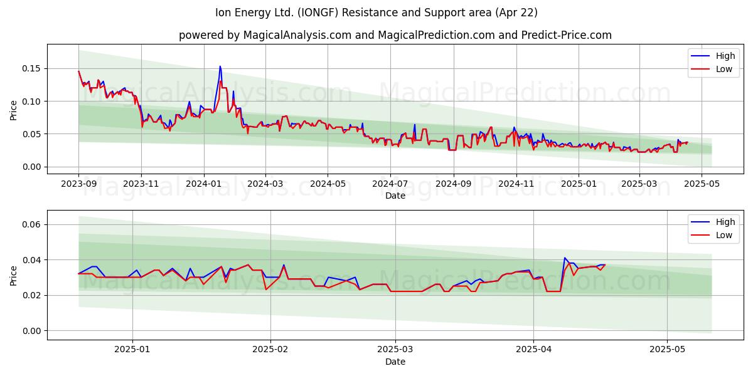The width and height of the screenshot is (753, 376).
Task: Click 'High' in the top chart legend
Action: click(x=725, y=56)
